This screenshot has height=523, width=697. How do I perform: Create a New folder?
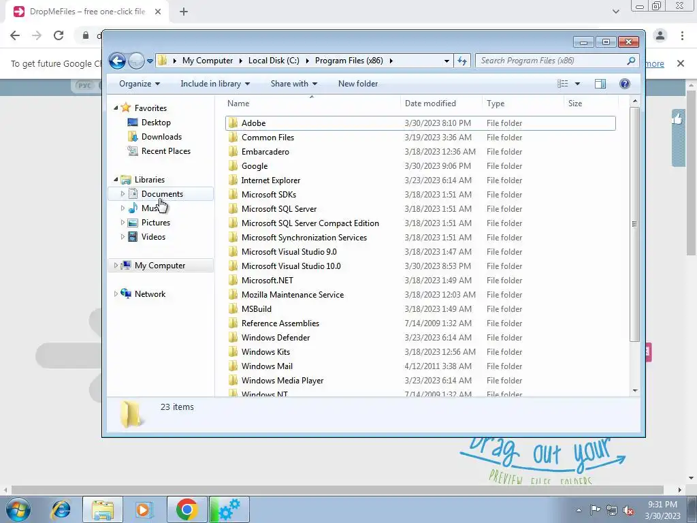pyautogui.click(x=358, y=84)
